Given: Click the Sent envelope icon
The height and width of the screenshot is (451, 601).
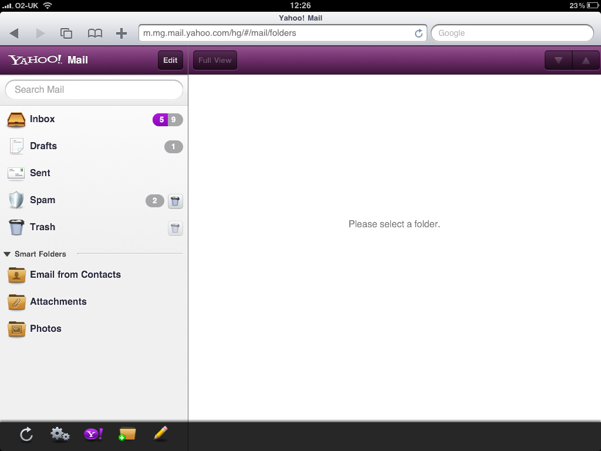Looking at the screenshot, I should pos(16,173).
